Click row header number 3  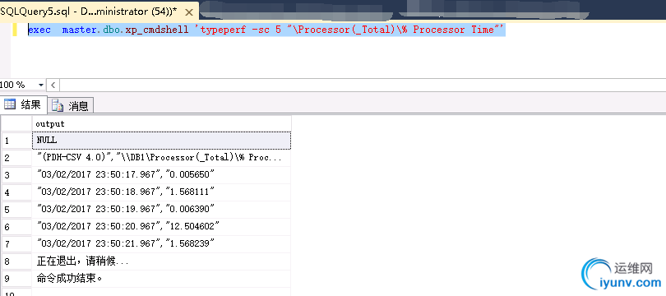[x=16, y=175]
